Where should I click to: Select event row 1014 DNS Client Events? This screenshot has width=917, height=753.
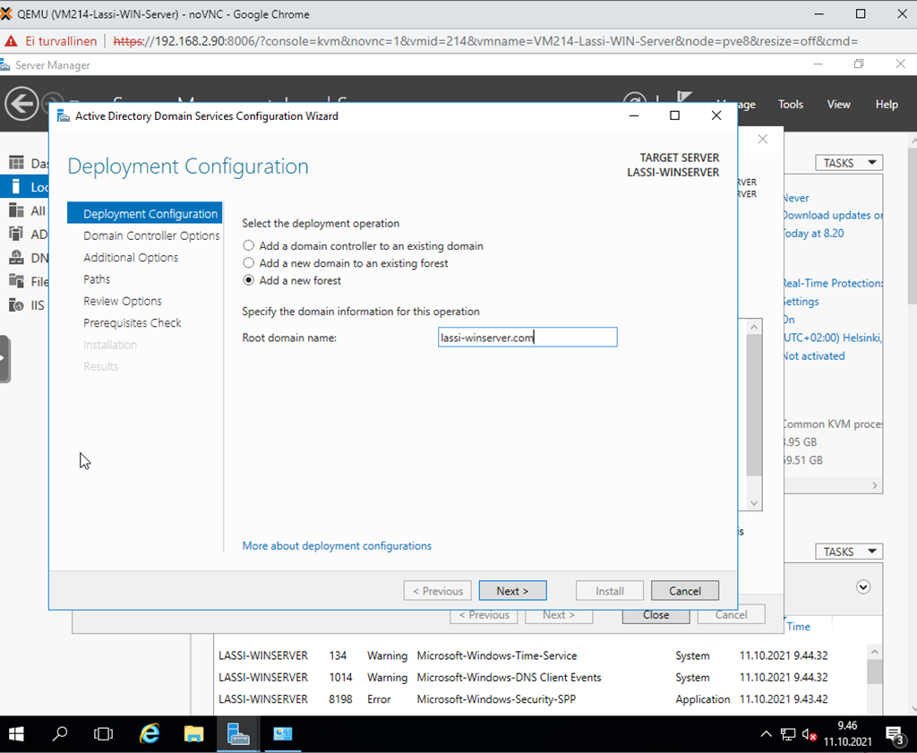[x=538, y=677]
